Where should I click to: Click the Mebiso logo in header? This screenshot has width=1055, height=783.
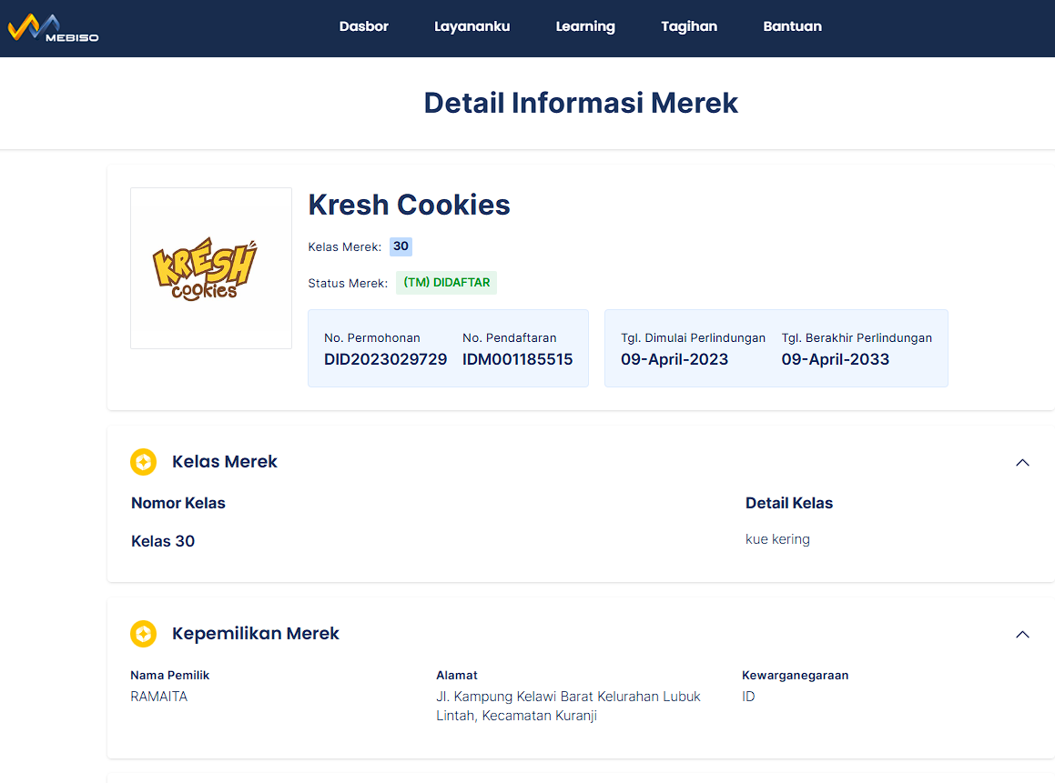pyautogui.click(x=53, y=28)
